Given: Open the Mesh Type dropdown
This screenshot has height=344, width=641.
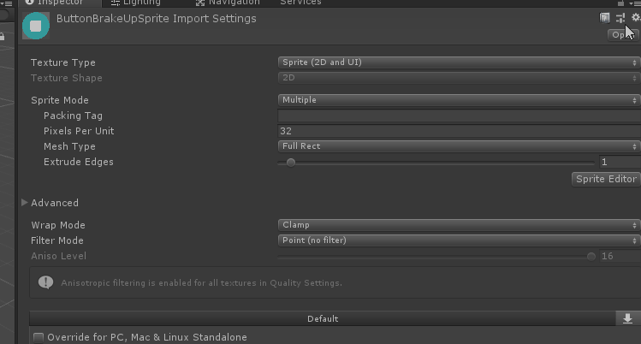Looking at the screenshot, I should pos(459,145).
